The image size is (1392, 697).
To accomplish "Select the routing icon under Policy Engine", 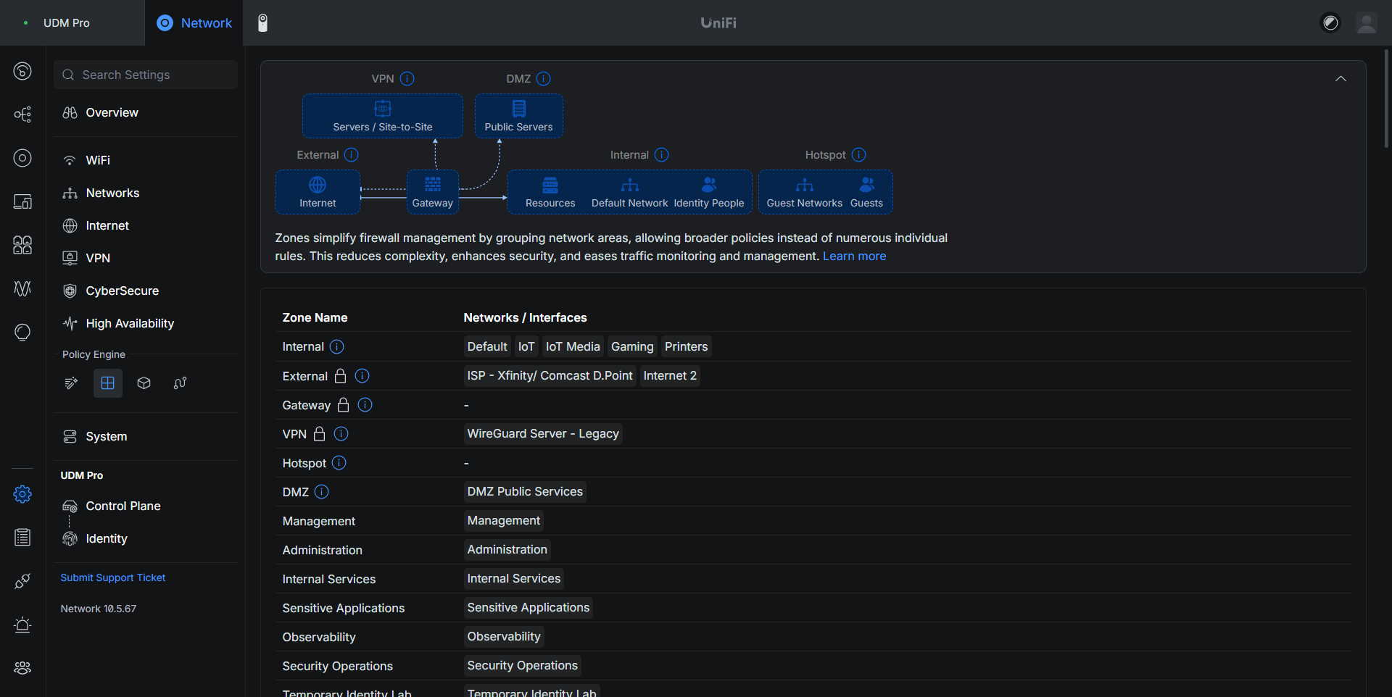I will pyautogui.click(x=181, y=383).
